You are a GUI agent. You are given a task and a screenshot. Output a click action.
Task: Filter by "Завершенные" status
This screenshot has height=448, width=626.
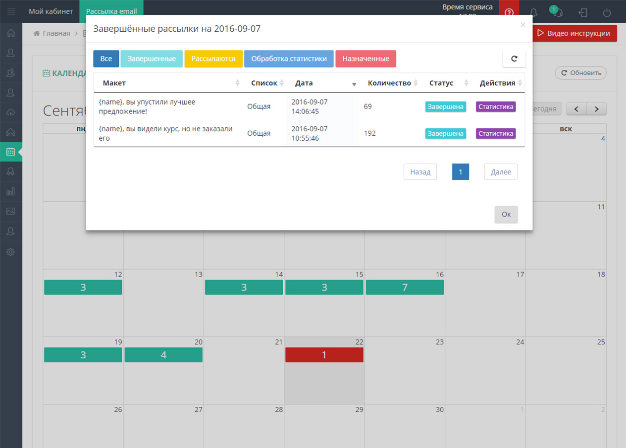coord(152,58)
